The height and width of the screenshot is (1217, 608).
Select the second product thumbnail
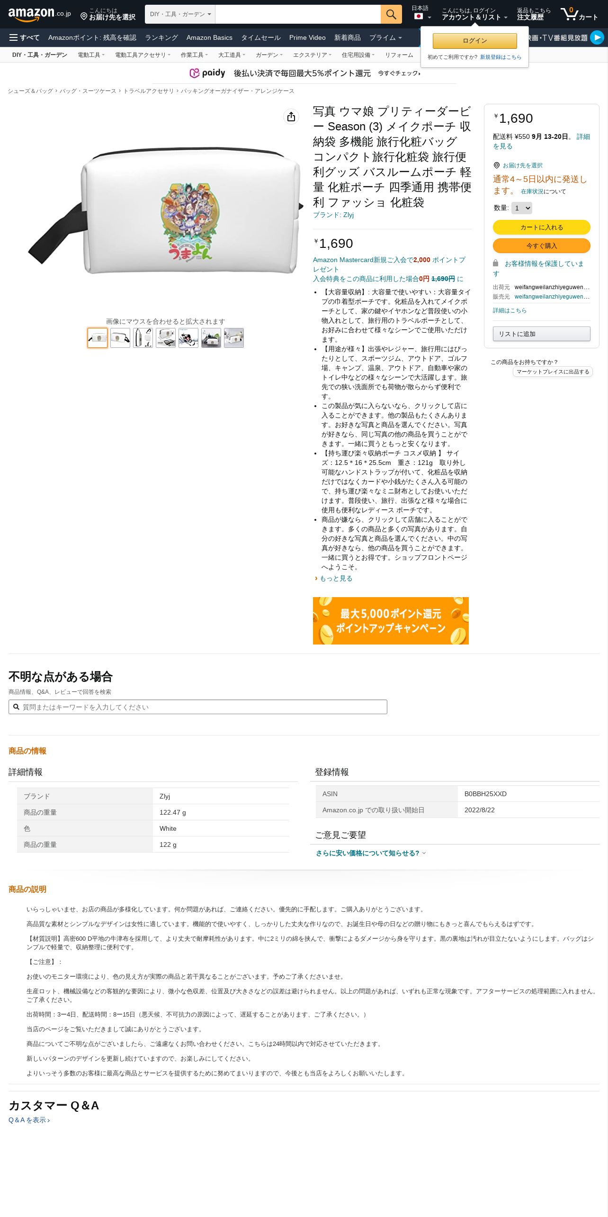120,338
